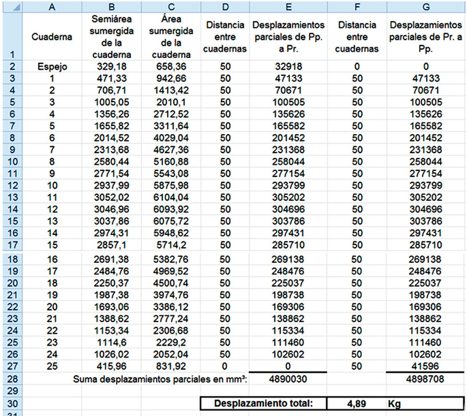Screen dimensions: 467x416
Task: Click cell showing 3311,64
Action: (171, 126)
